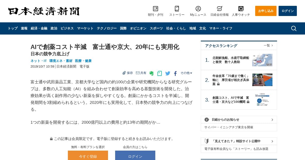Image resolution: width=305 pixels, height=160 pixels.
Task: Click the 今すぐ登録 button
Action: [x=88, y=155]
